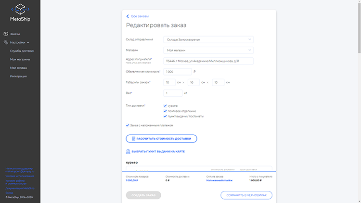The height and width of the screenshot is (203, 361).
Task: Open the Склад отправления dropdown
Action: click(208, 39)
